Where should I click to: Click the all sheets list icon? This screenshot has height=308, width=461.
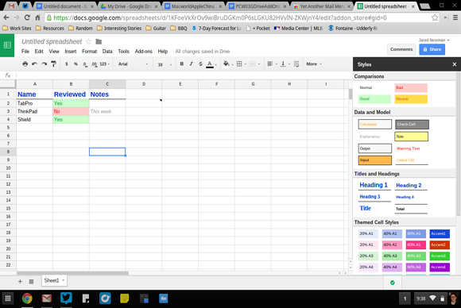click(x=31, y=281)
